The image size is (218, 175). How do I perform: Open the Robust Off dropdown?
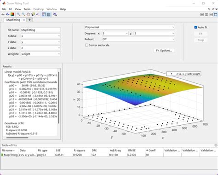click(138, 39)
